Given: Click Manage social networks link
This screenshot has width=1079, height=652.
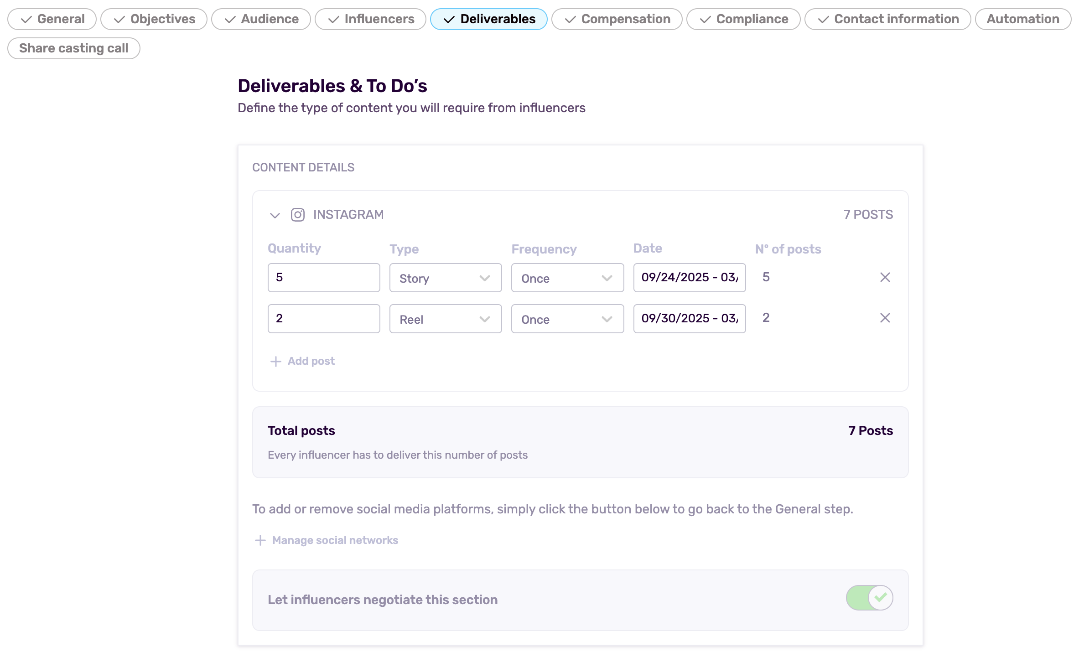Looking at the screenshot, I should [x=335, y=540].
